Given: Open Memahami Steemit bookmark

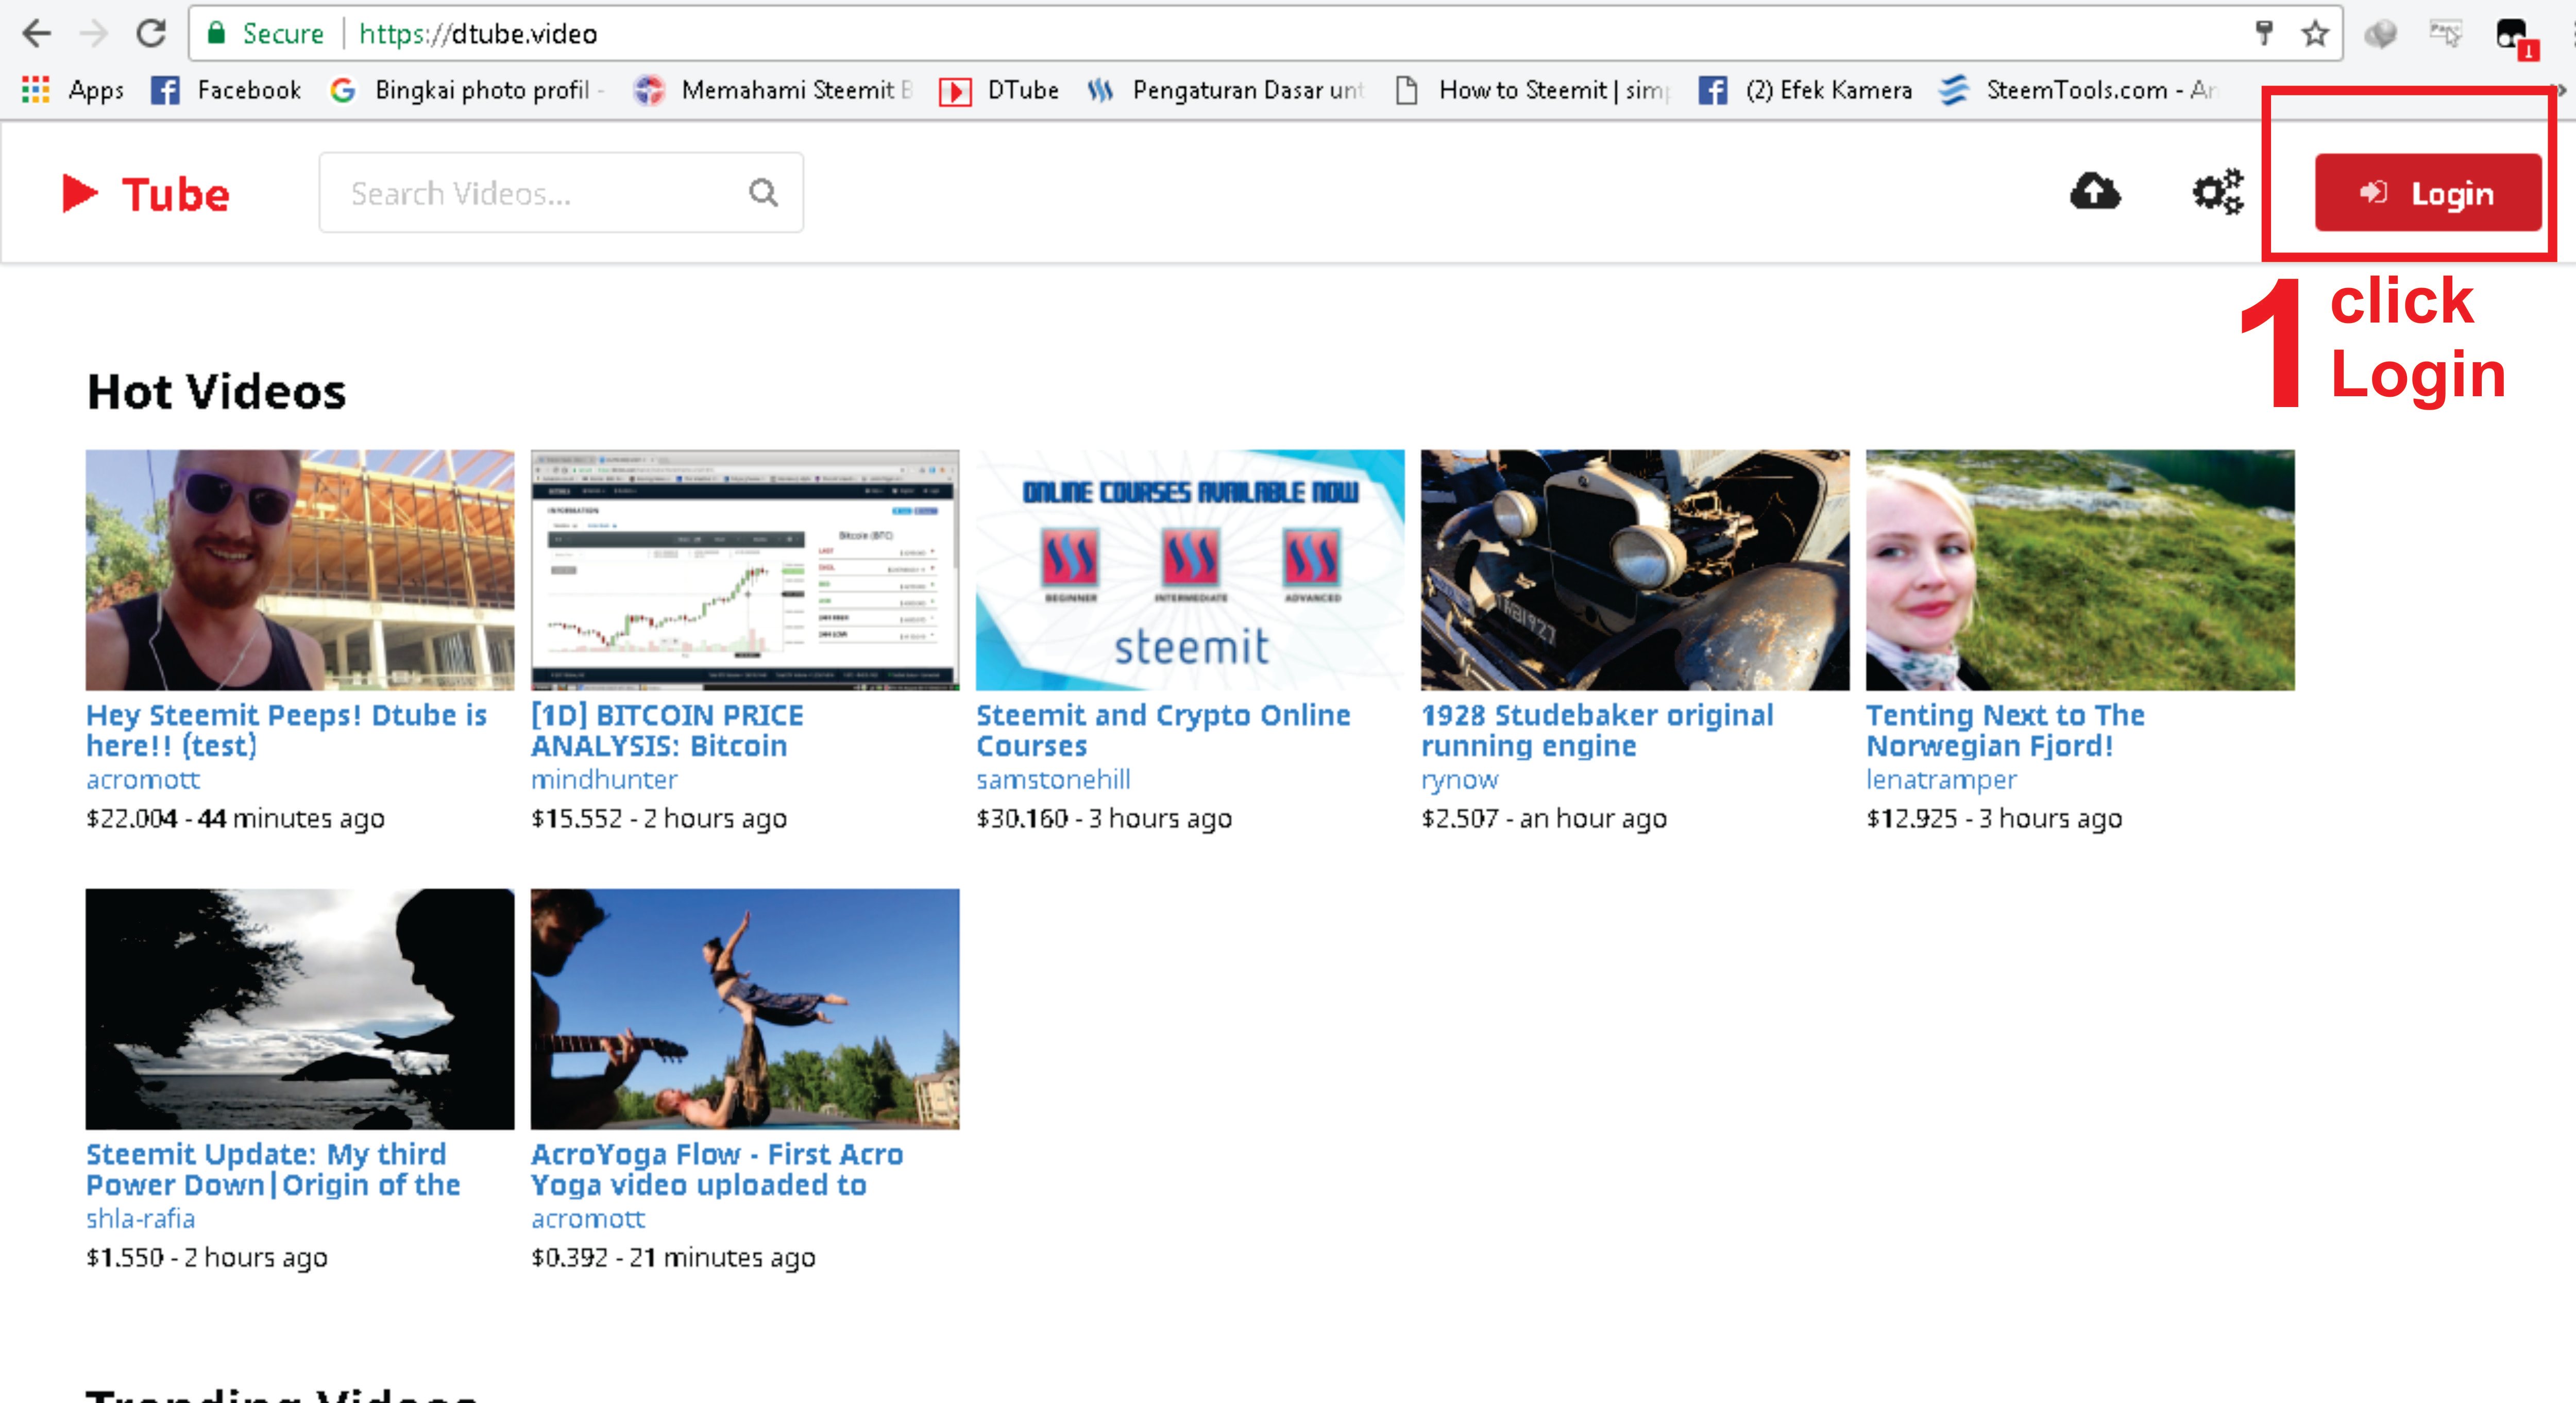Looking at the screenshot, I should pyautogui.click(x=774, y=90).
